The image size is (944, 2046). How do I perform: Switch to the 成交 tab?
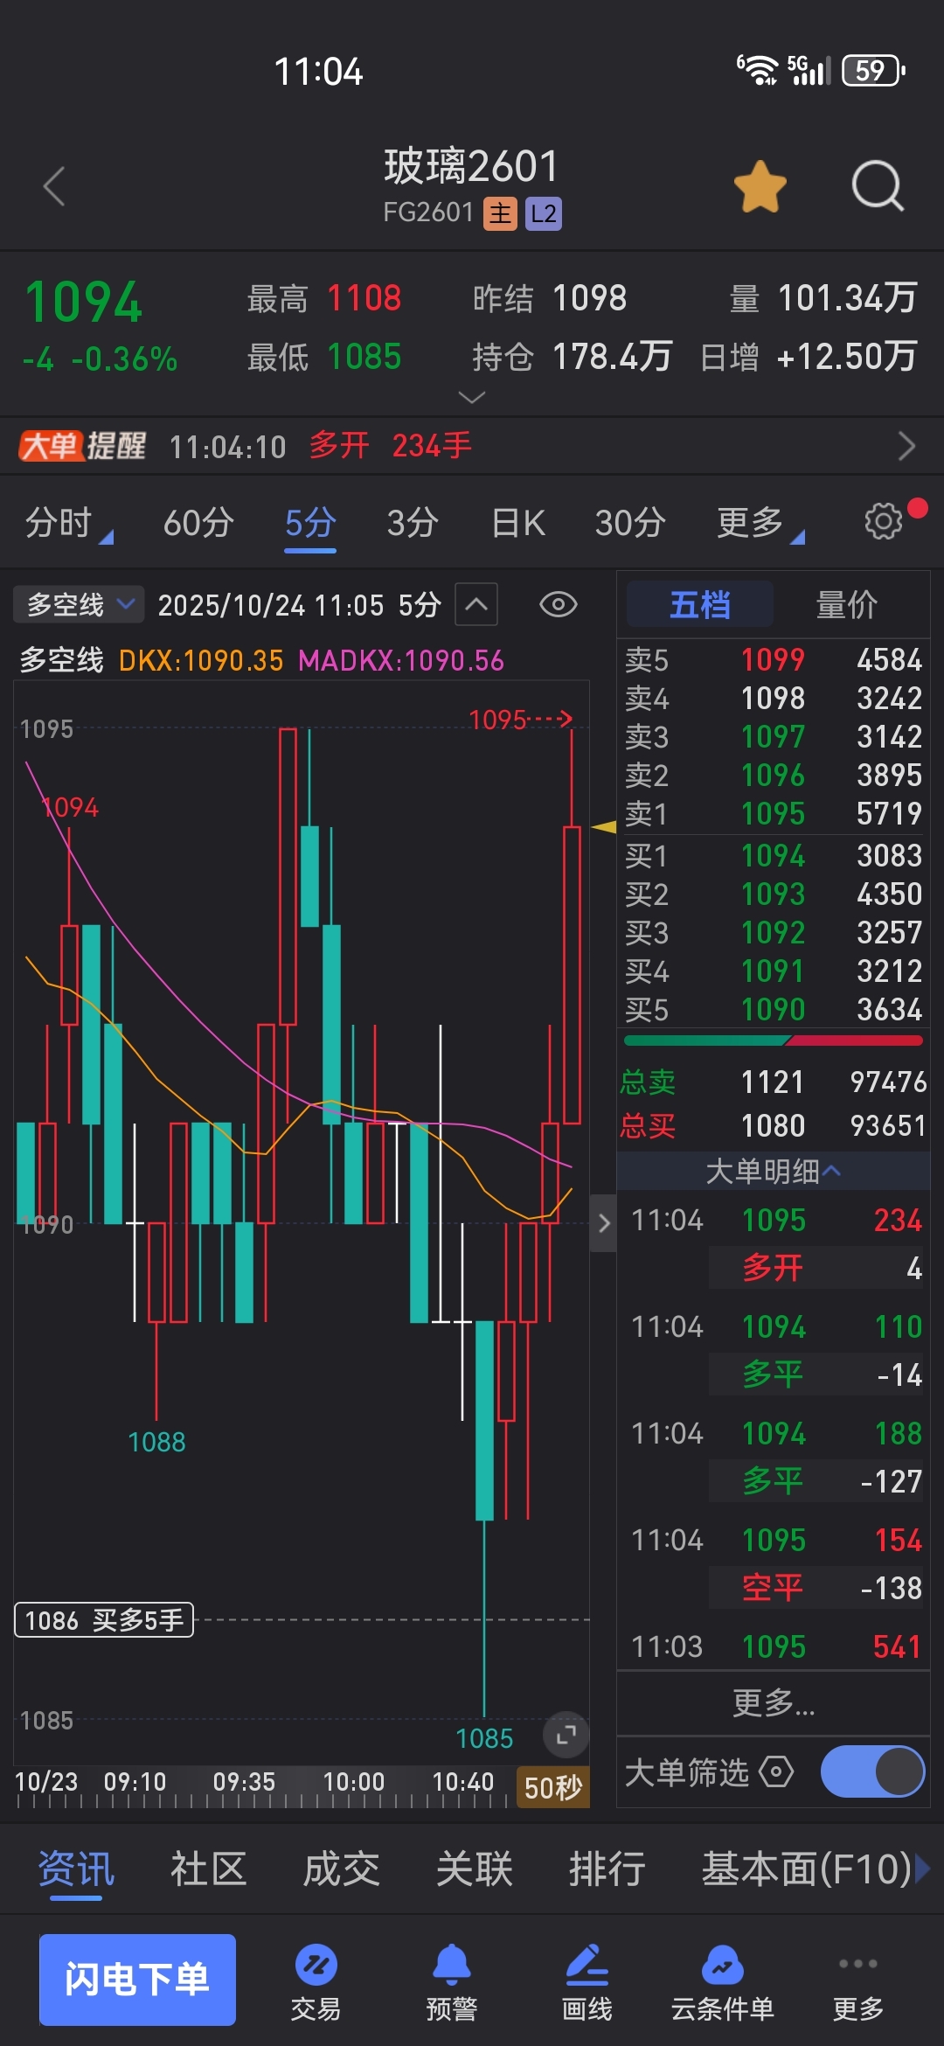[x=341, y=1869]
